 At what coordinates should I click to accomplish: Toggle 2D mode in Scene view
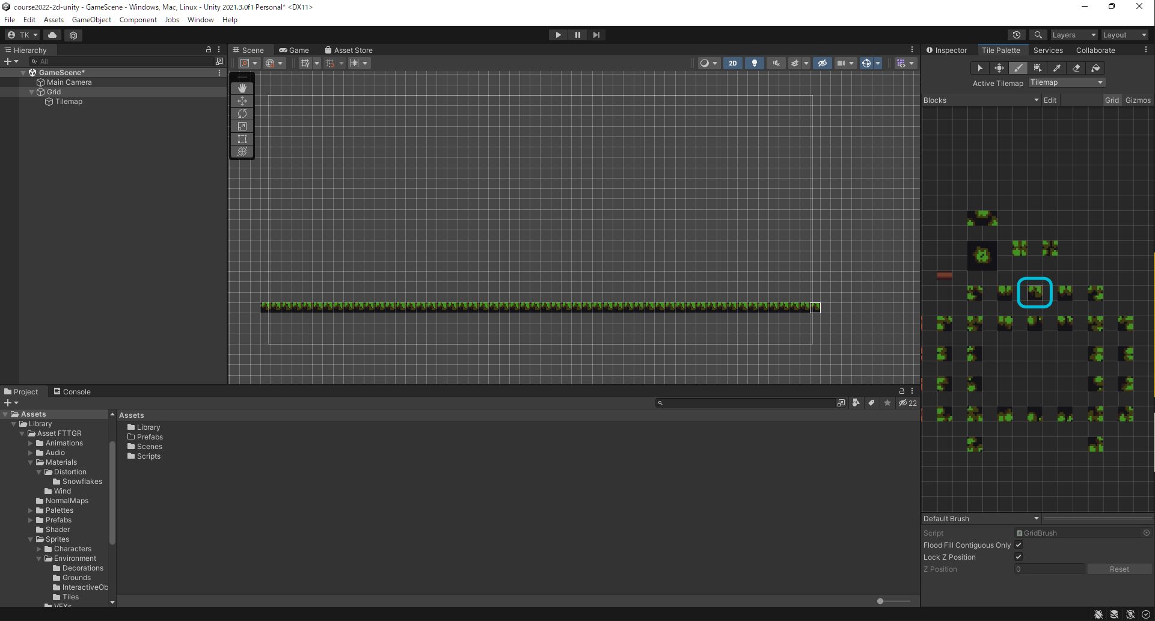point(732,63)
